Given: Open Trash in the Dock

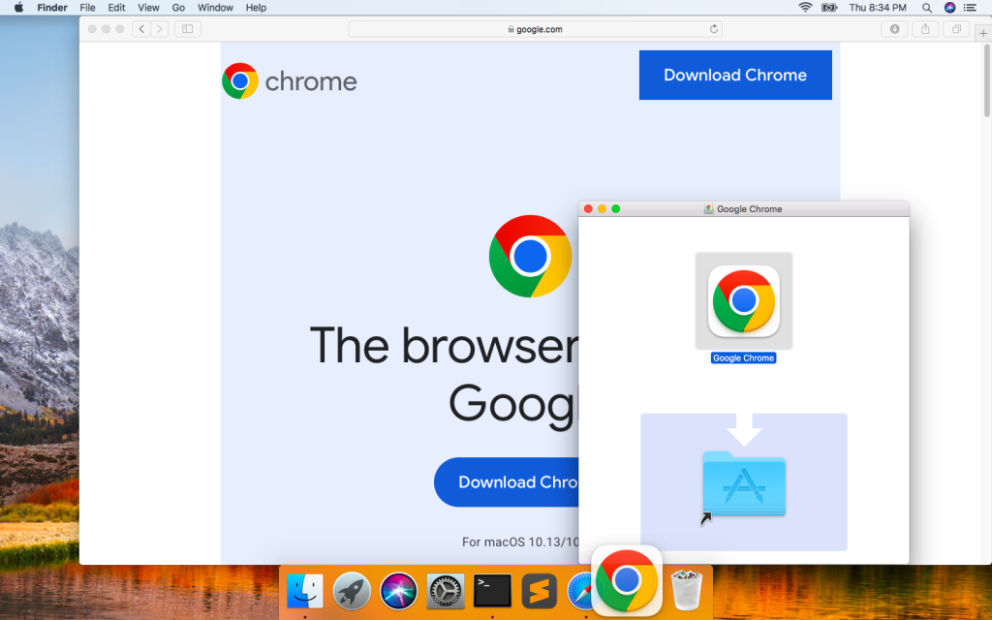Looking at the screenshot, I should [x=687, y=589].
